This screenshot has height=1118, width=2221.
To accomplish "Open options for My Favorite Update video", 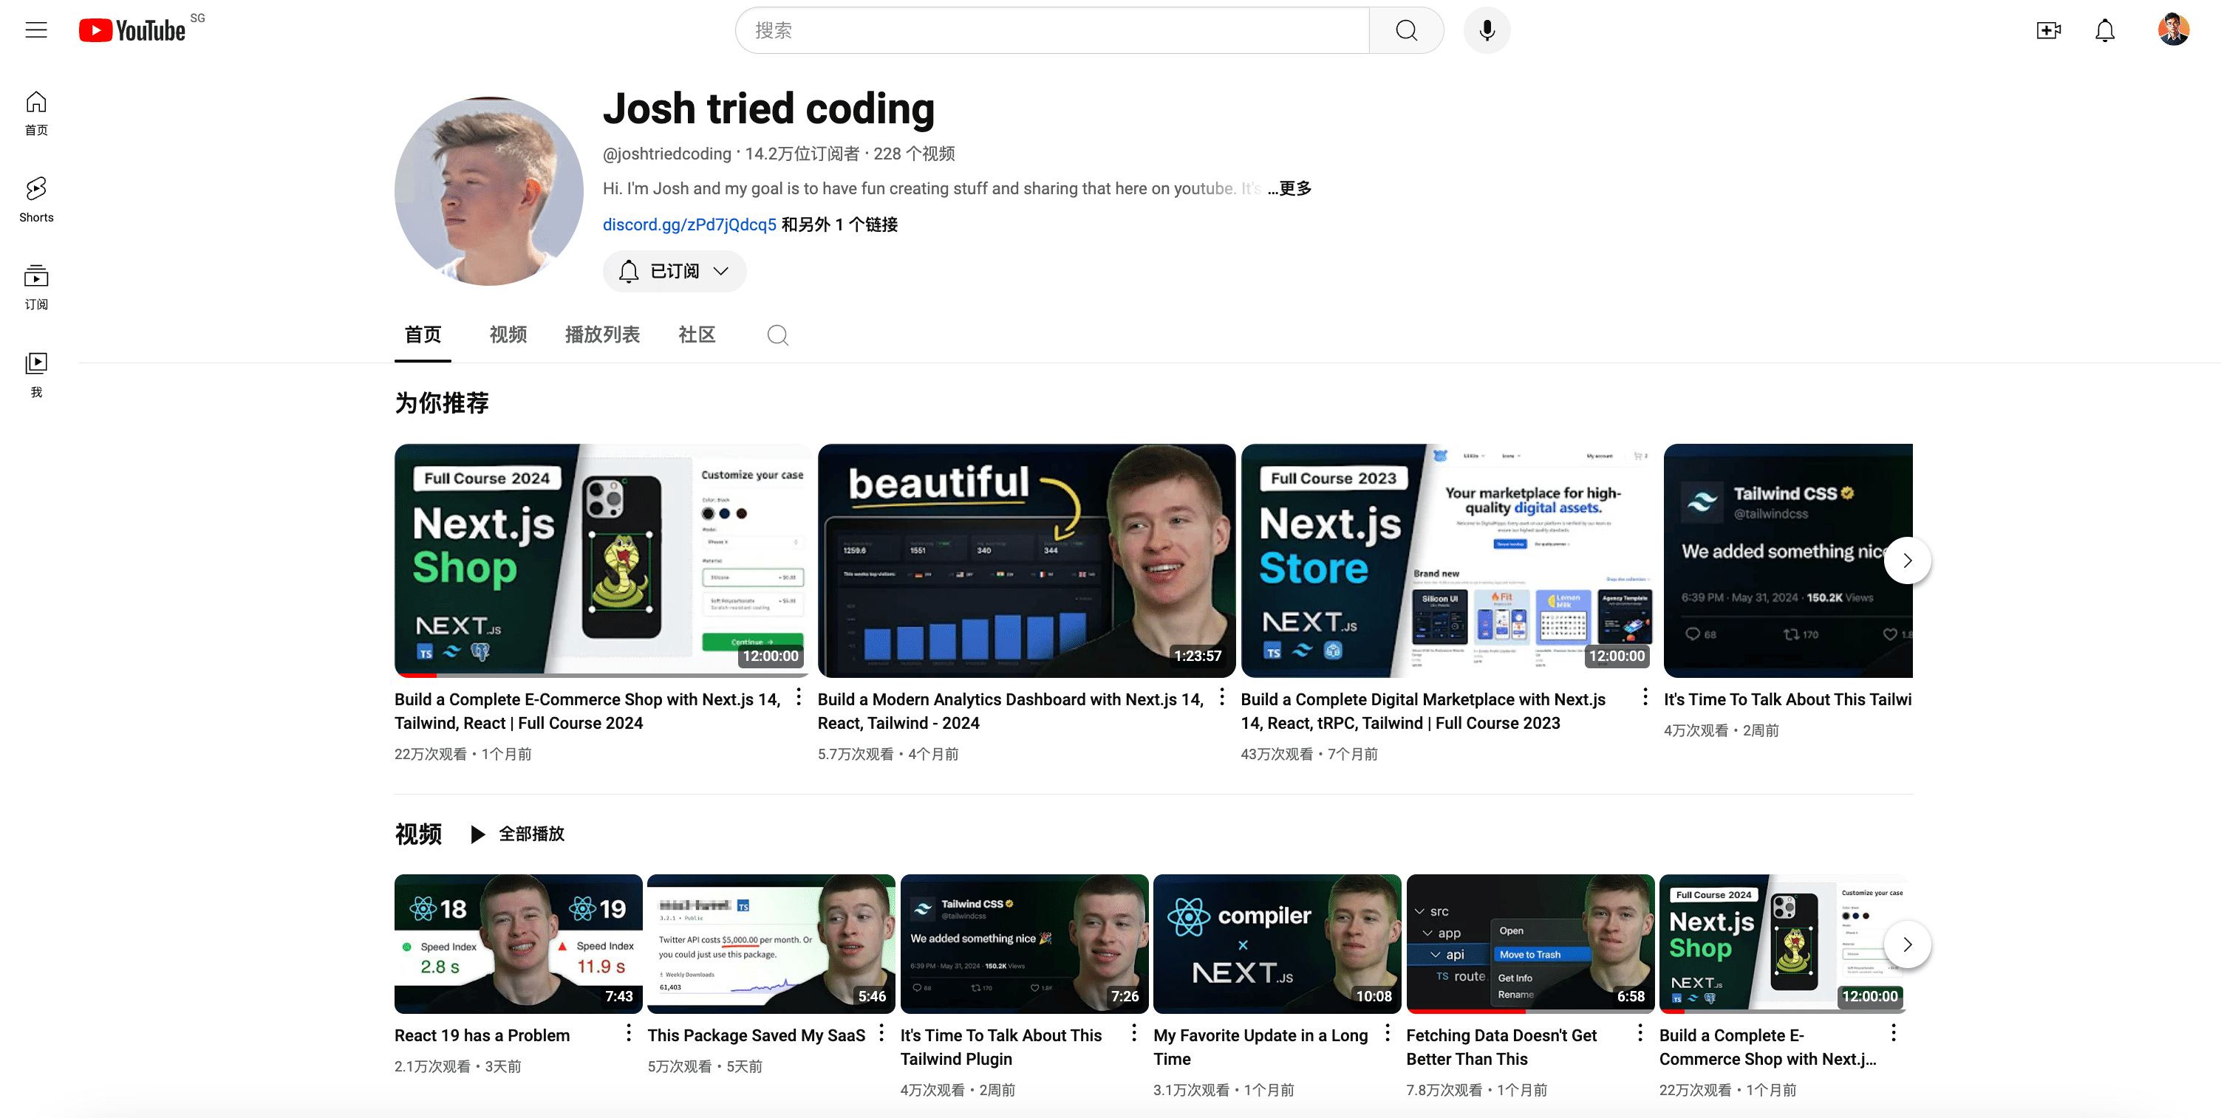I will [1388, 1032].
